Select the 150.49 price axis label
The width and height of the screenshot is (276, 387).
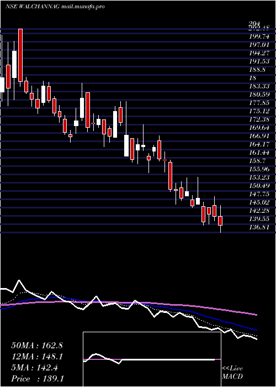[259, 186]
